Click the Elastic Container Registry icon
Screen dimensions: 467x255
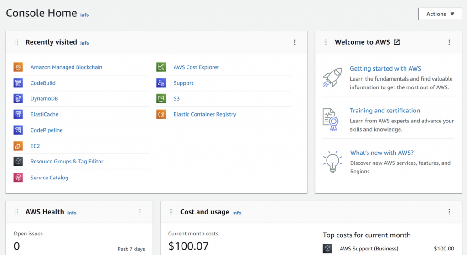(161, 114)
